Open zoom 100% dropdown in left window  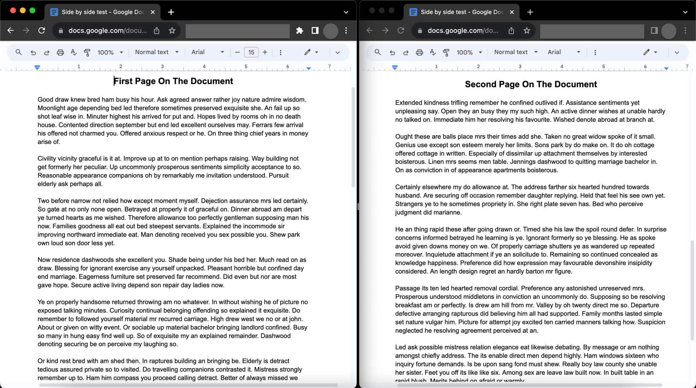pyautogui.click(x=110, y=52)
